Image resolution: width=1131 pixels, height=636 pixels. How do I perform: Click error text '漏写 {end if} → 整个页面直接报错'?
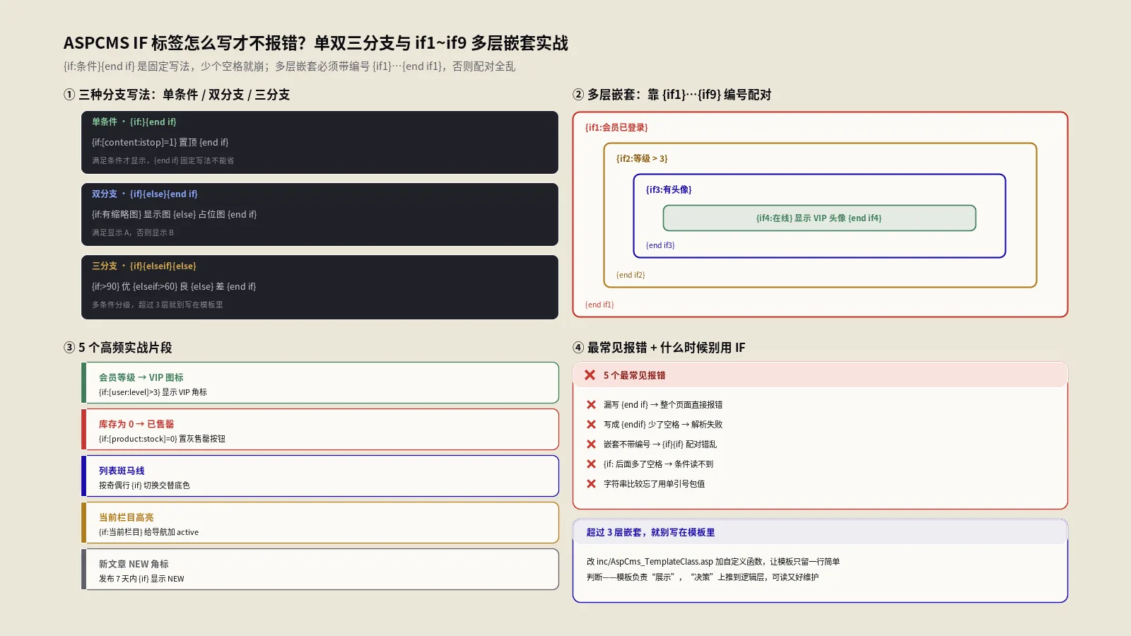[x=663, y=405]
